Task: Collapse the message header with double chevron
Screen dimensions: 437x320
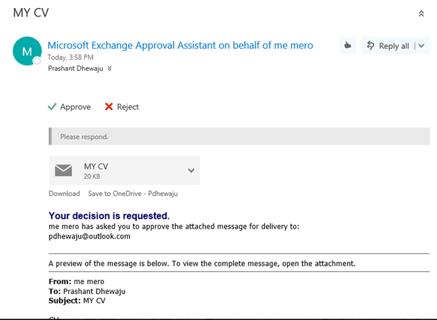Action: pos(421,14)
